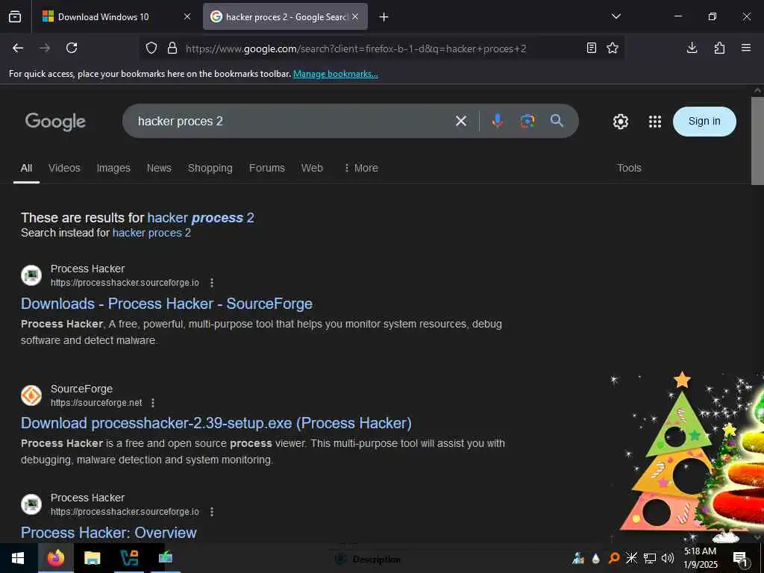The height and width of the screenshot is (573, 764).
Task: Click the page vertical scrollbar thumb
Action: pos(757,141)
